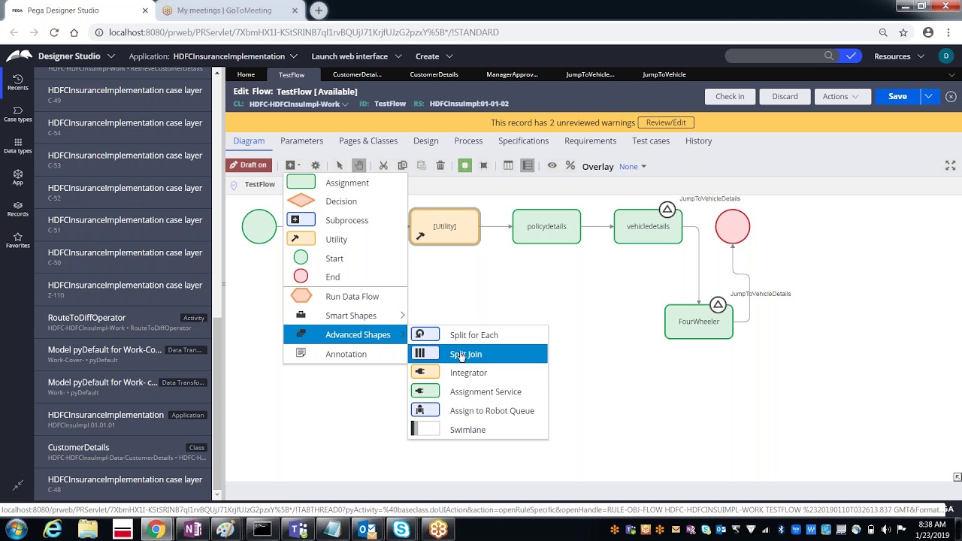The image size is (962, 541).
Task: Open Resources dropdown menu
Action: point(899,56)
